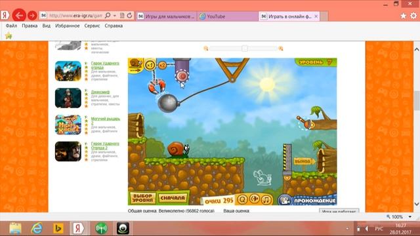Click the volume icon in system tray
The width and height of the screenshot is (420, 236).
pyautogui.click(x=366, y=229)
